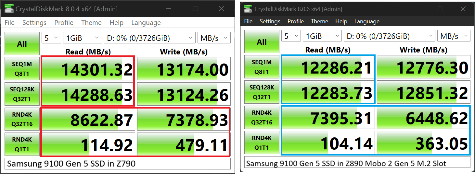Open Settings menu in left window

click(x=34, y=23)
